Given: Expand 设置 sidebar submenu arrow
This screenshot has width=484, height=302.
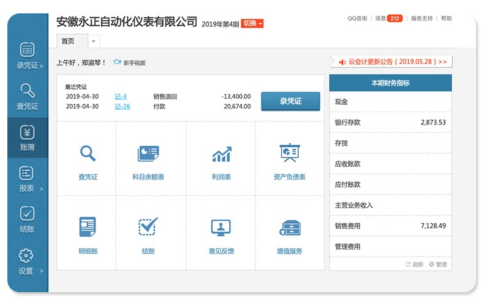Looking at the screenshot, I should point(42,271).
